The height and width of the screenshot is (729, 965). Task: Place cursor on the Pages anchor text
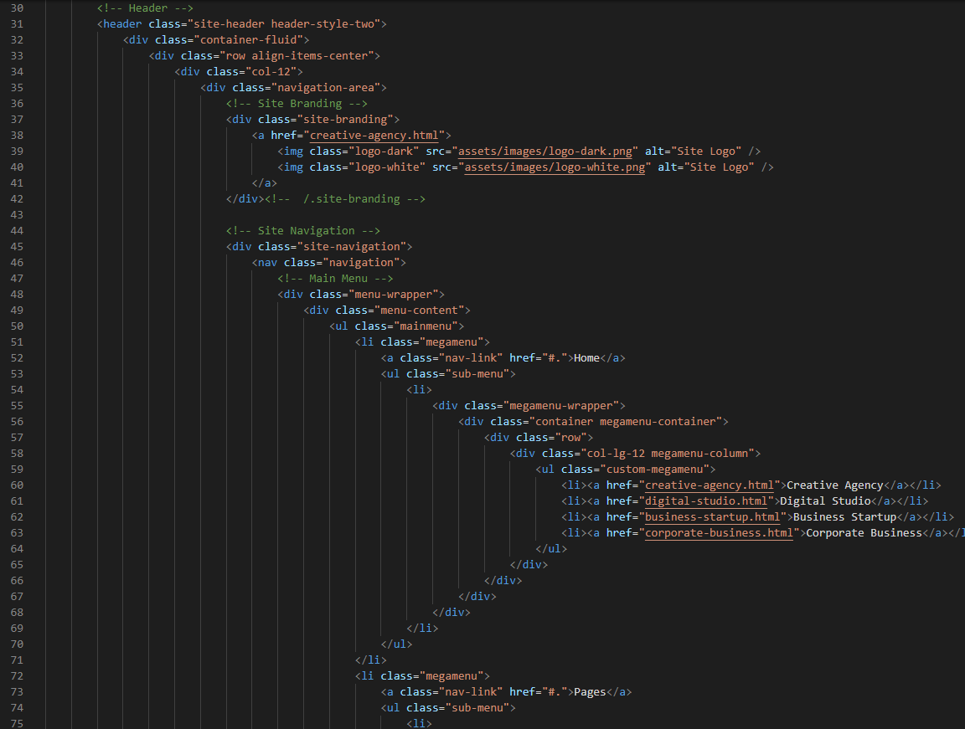pyautogui.click(x=590, y=691)
